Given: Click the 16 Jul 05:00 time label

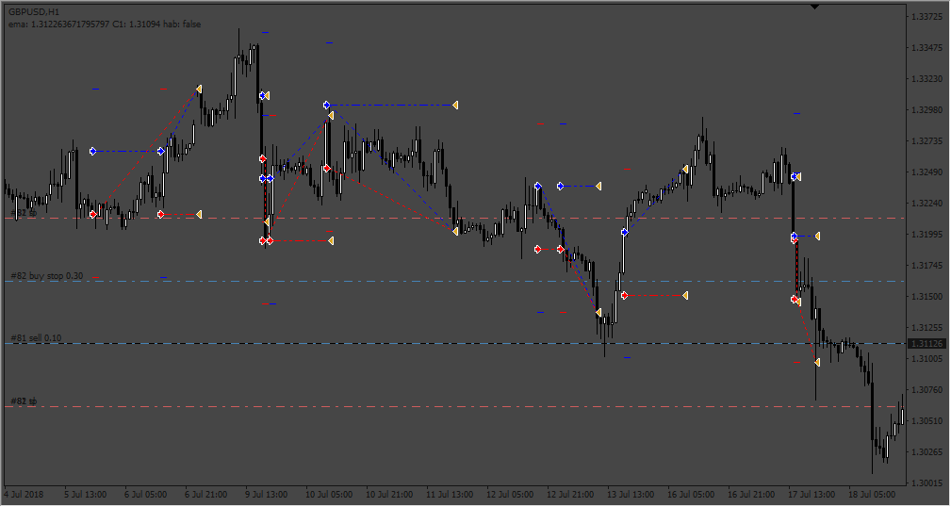Looking at the screenshot, I should pos(691,494).
